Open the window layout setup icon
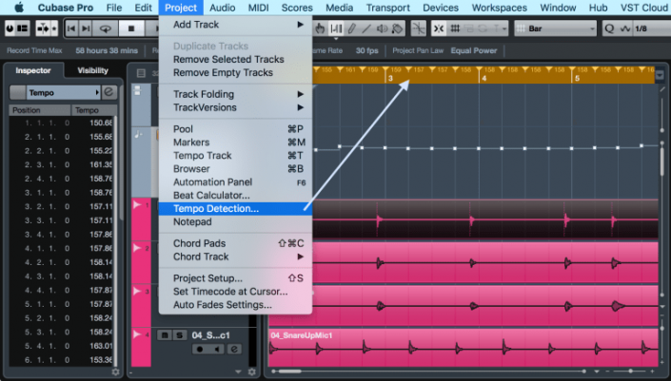 [x=22, y=29]
